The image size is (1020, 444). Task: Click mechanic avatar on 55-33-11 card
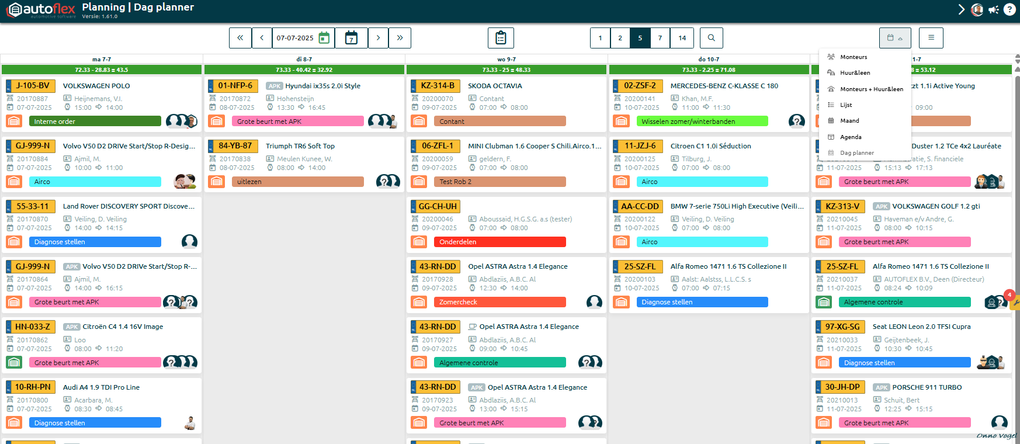189,241
